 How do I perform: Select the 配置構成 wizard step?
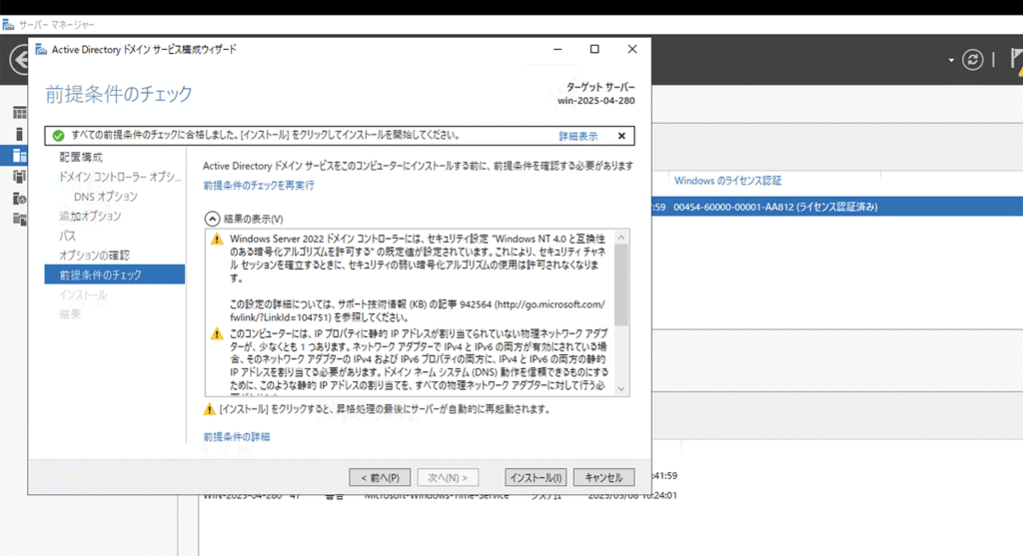tap(81, 157)
